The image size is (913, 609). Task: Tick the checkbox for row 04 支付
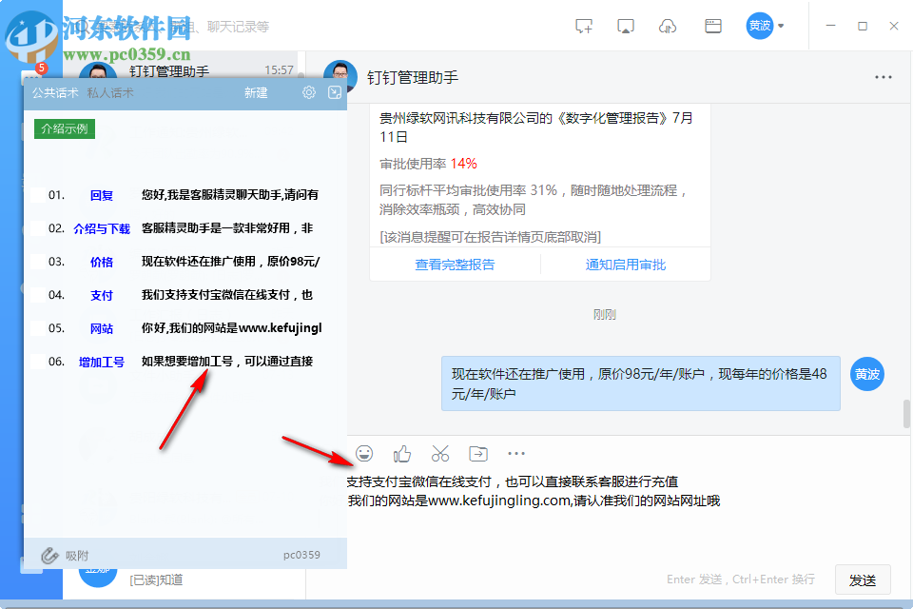(x=37, y=294)
